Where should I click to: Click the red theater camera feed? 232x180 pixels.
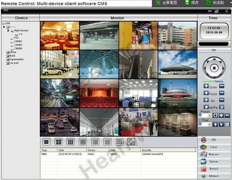click(x=99, y=93)
